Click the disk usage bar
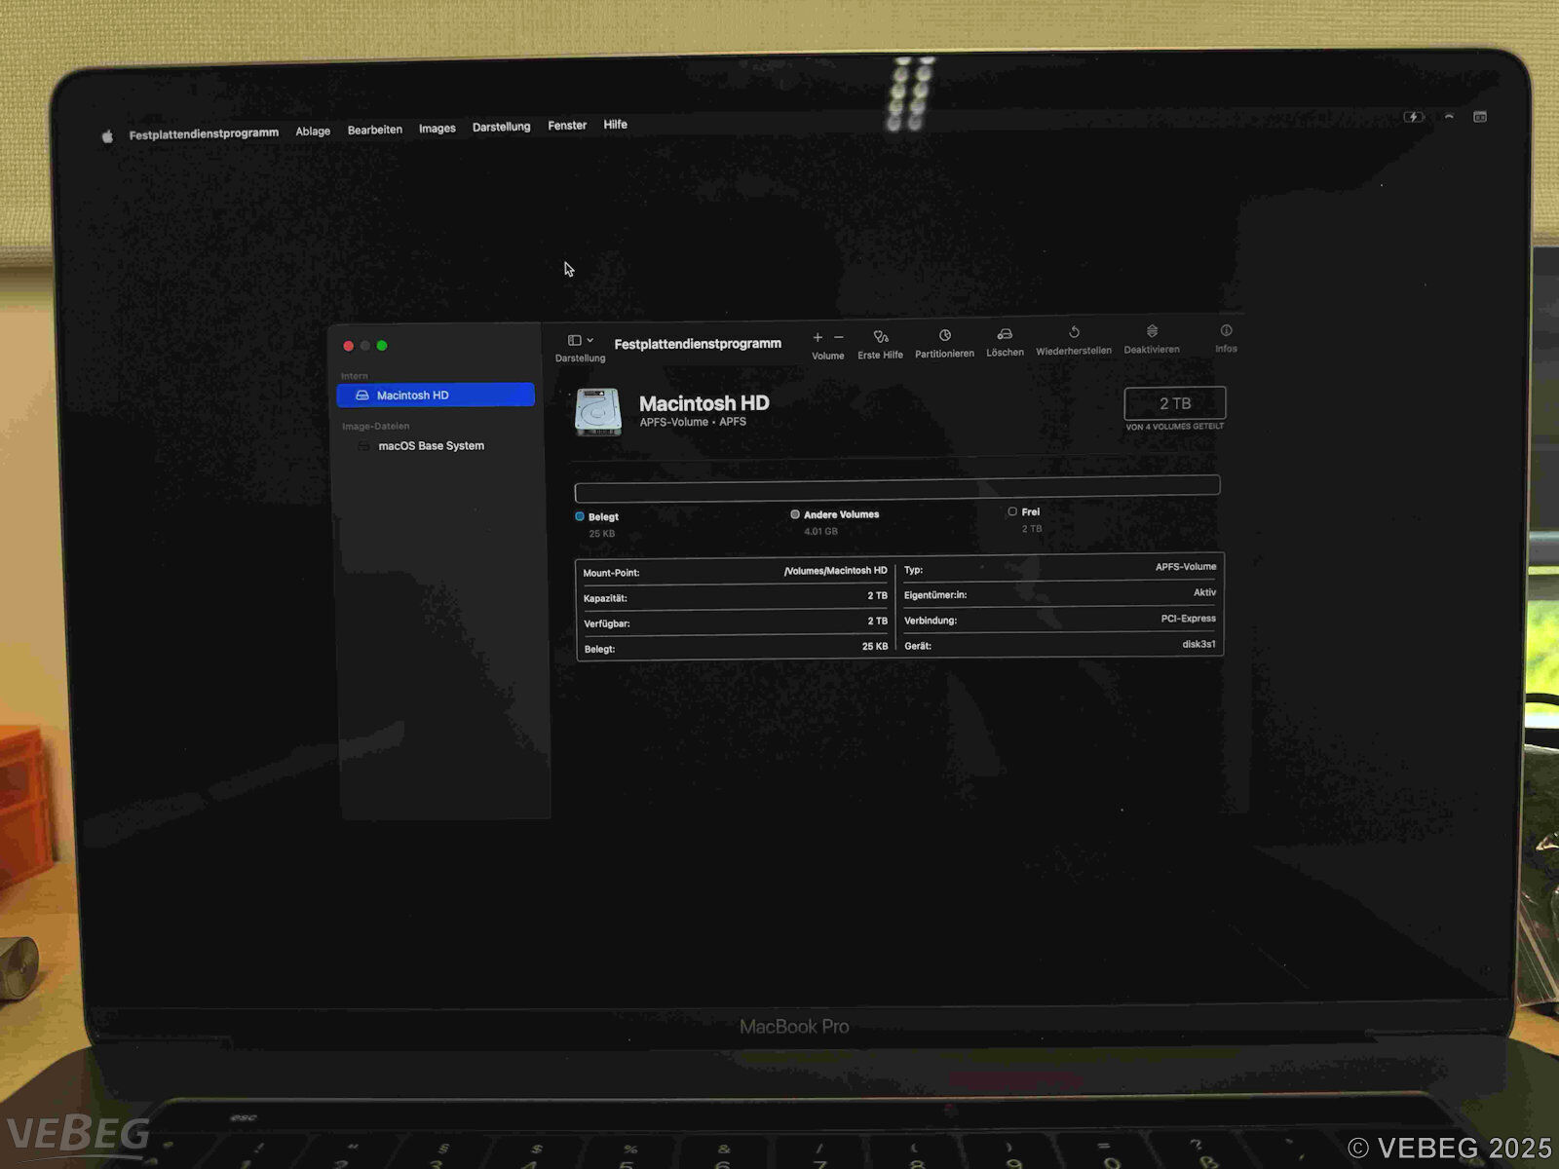Screen dimensions: 1559x1169 coord(896,487)
